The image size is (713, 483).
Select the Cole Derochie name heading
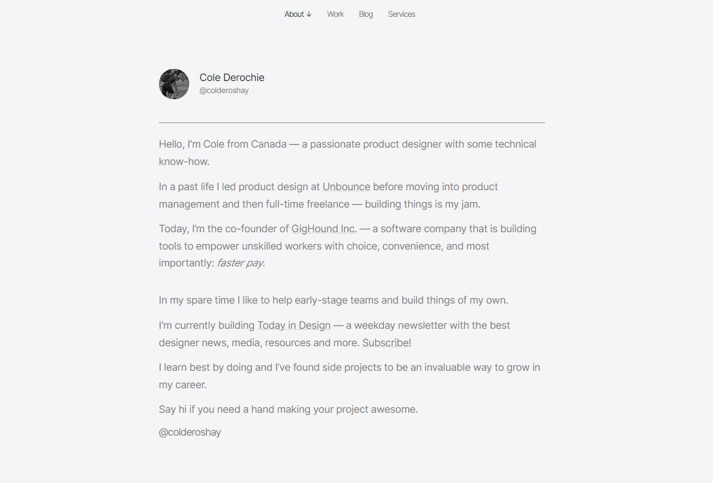pyautogui.click(x=232, y=77)
